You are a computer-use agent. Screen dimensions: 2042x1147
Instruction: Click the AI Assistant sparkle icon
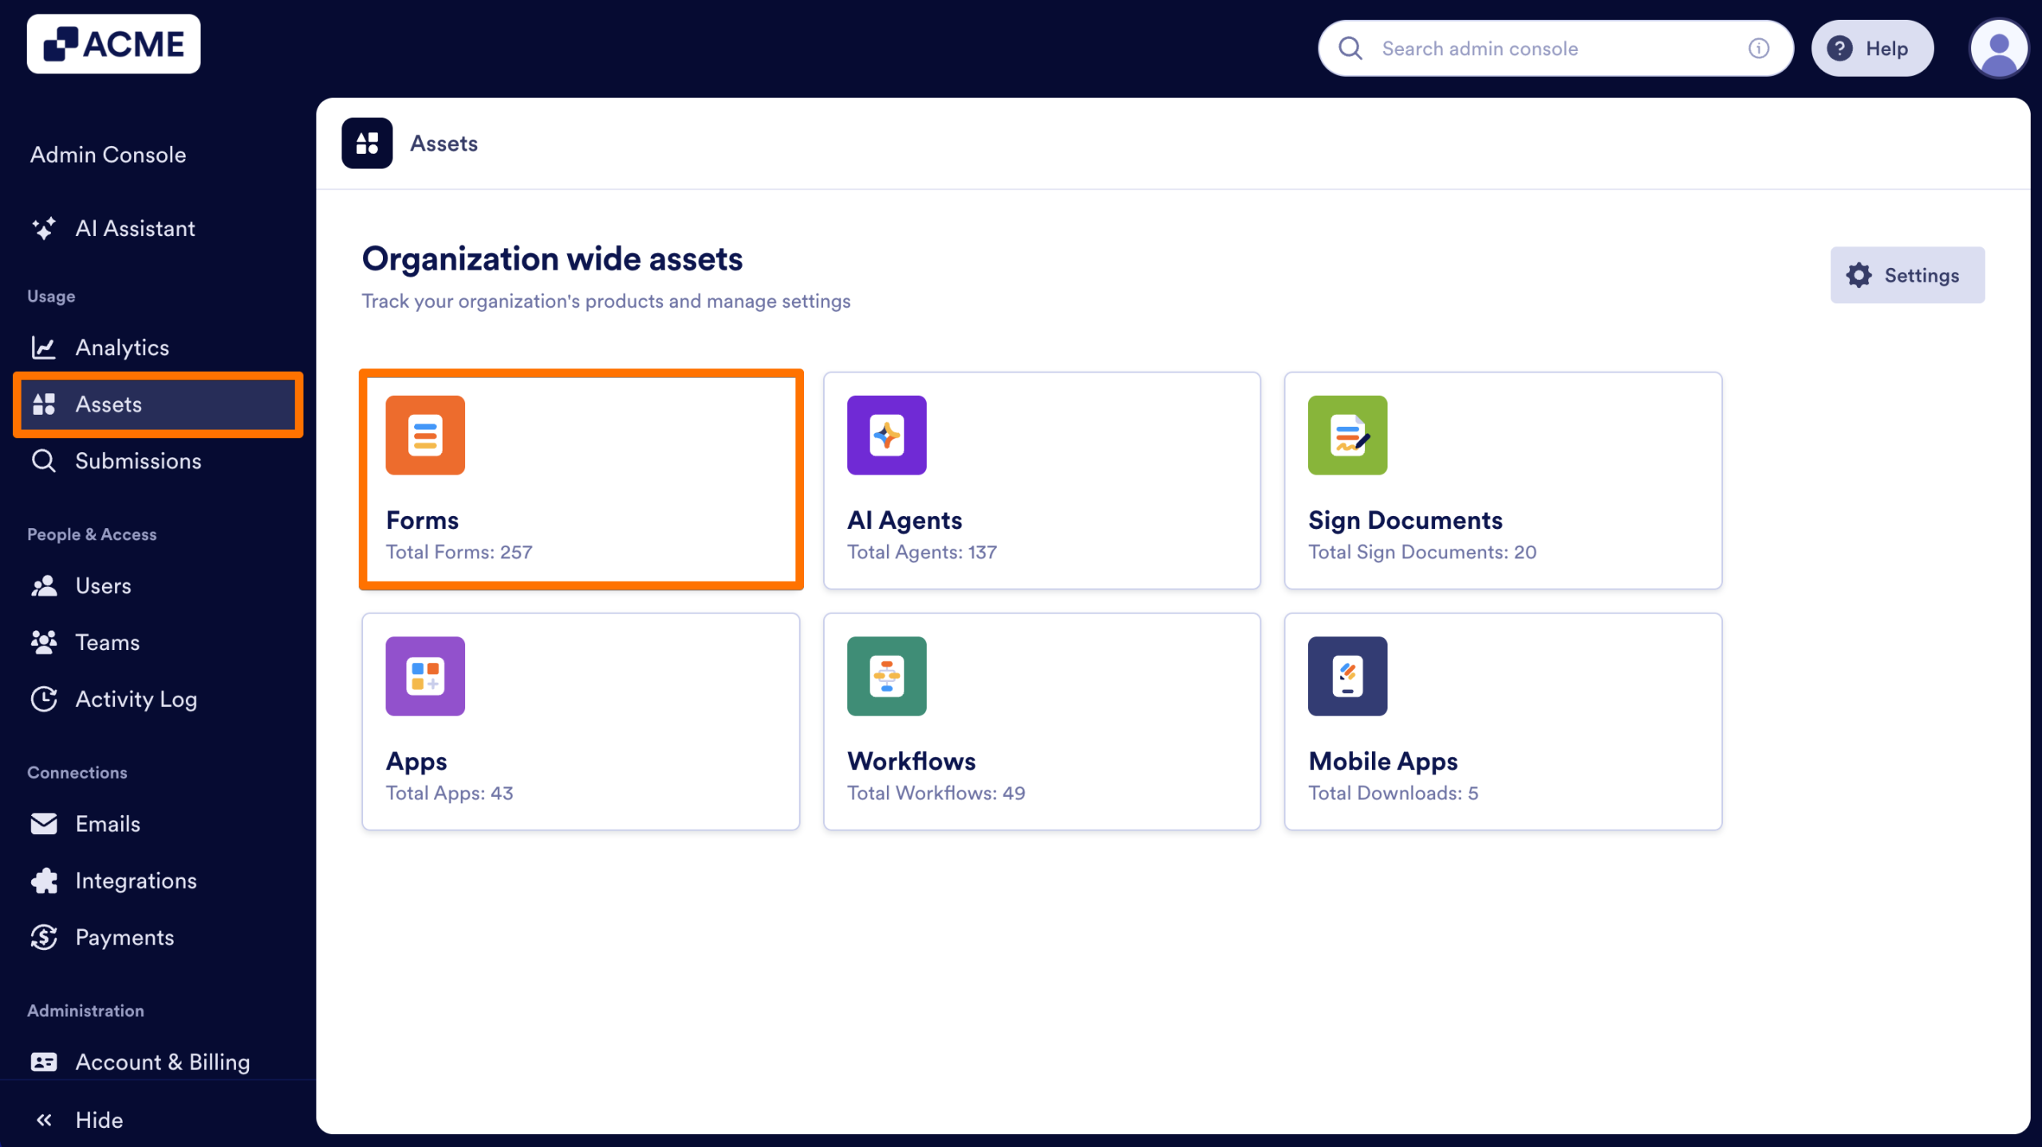(x=44, y=229)
